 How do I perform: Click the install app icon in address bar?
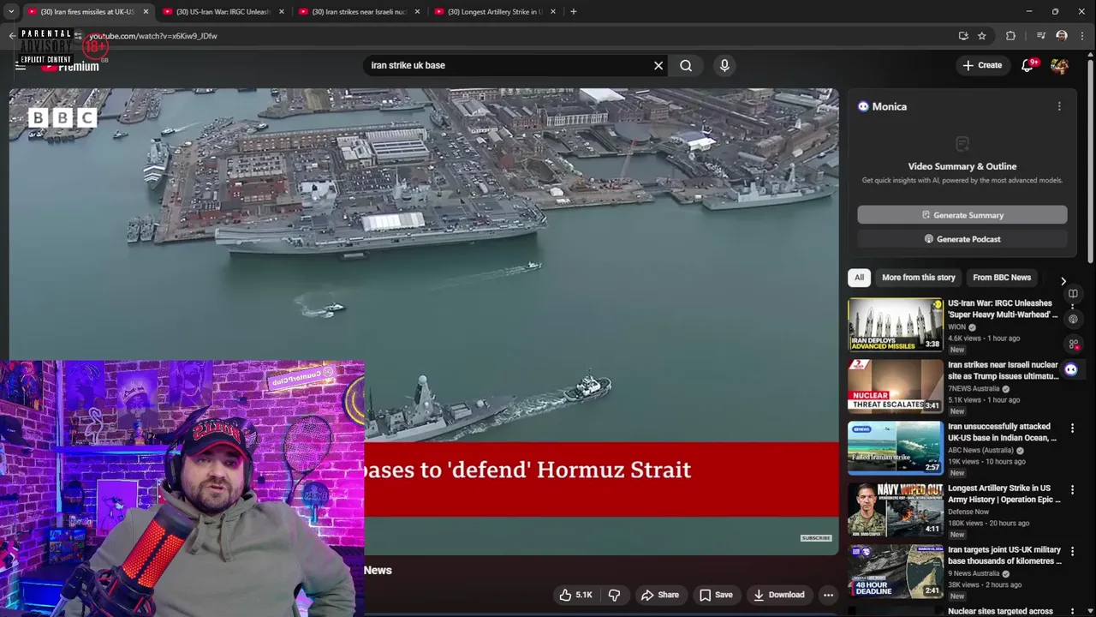point(963,36)
